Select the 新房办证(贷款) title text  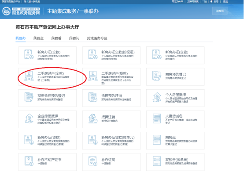[x=49, y=138]
